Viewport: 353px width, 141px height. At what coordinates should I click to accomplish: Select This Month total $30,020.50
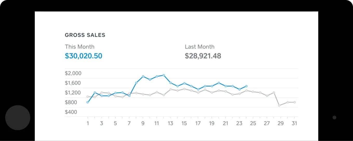click(x=84, y=56)
